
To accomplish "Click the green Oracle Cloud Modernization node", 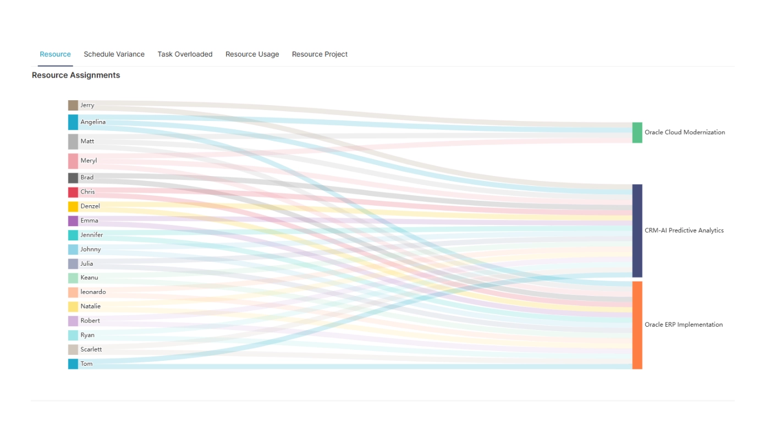I will (x=637, y=133).
